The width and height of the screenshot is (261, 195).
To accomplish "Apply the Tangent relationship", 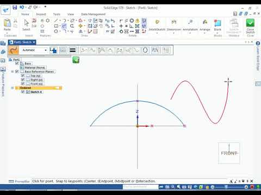I will tap(121, 31).
